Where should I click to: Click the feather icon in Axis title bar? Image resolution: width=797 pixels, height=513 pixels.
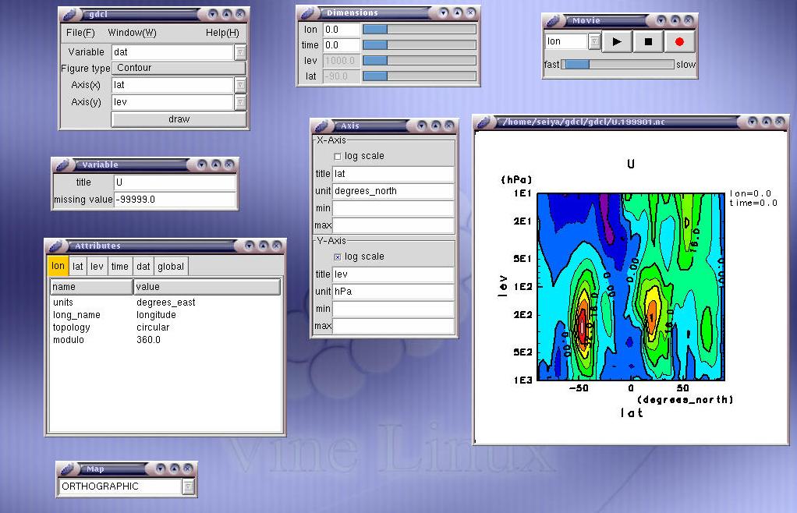click(321, 126)
